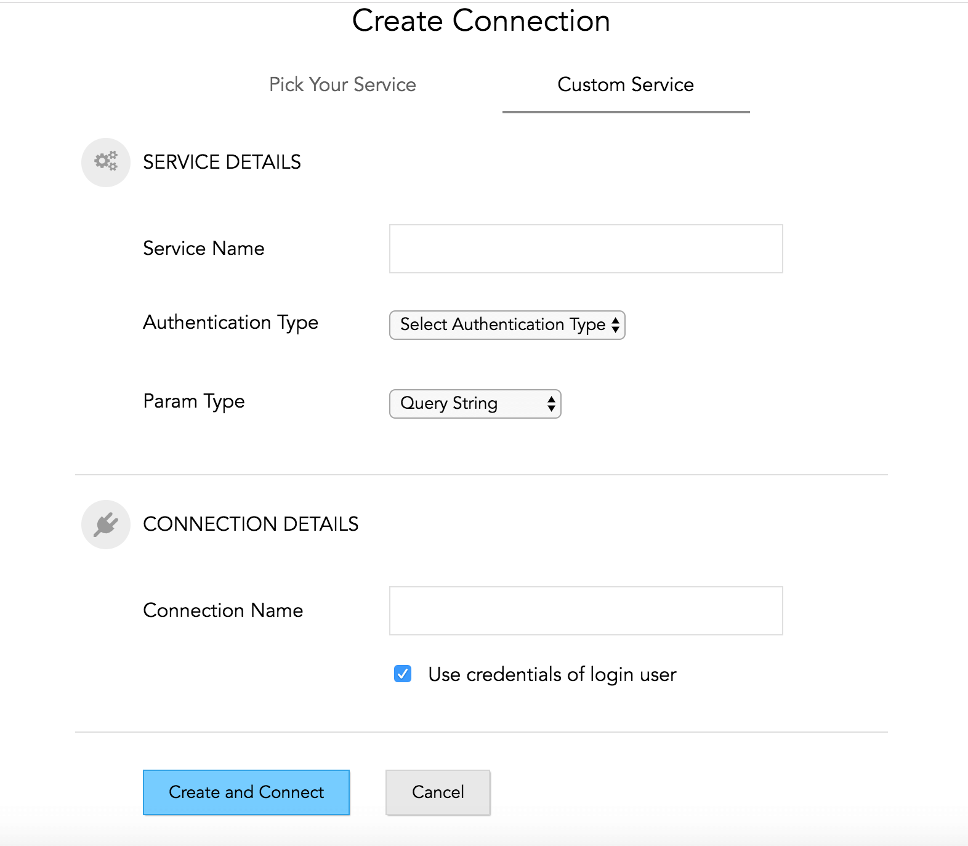Select the Custom Service tab
The width and height of the screenshot is (968, 846).
pyautogui.click(x=624, y=85)
